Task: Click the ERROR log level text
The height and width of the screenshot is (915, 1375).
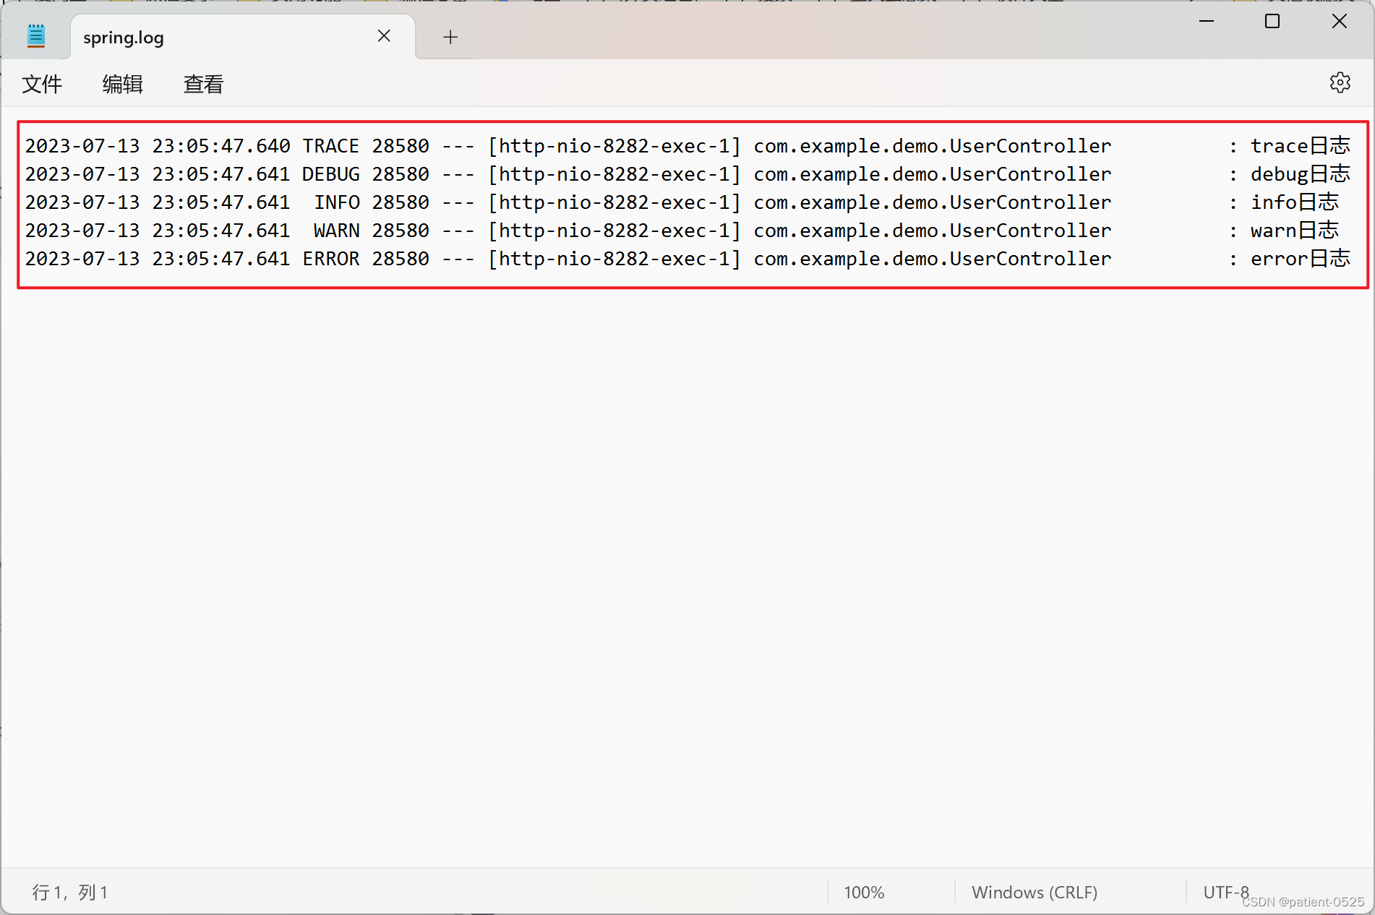Action: pos(330,259)
